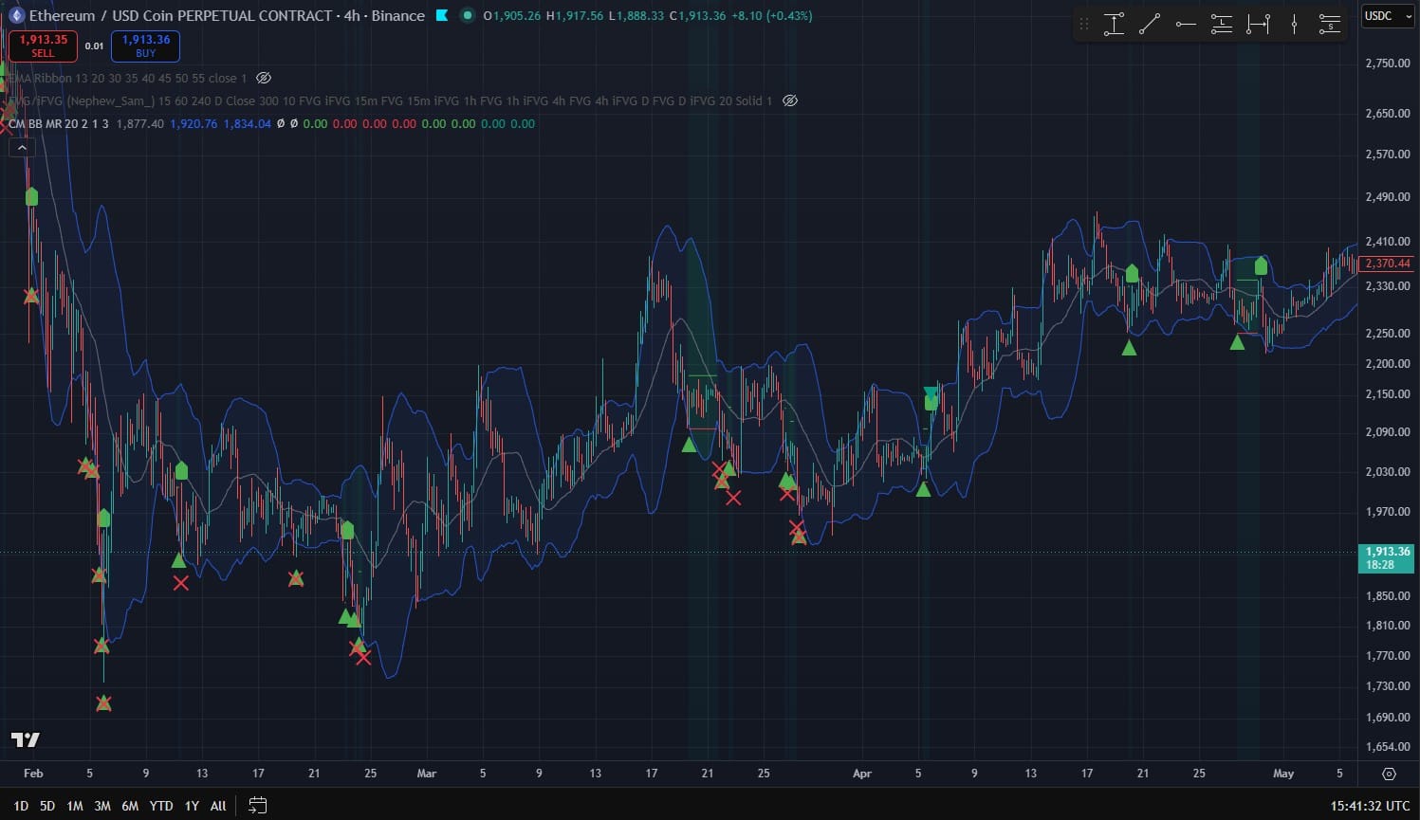Click the Apr label on time axis

coord(861,774)
